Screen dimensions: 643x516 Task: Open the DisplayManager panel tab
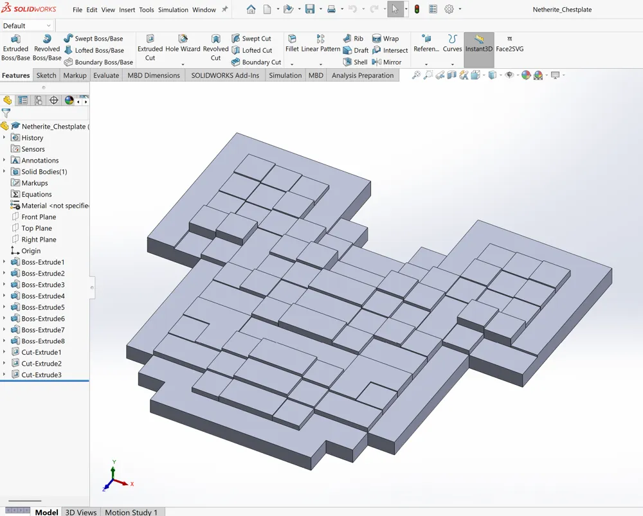pyautogui.click(x=69, y=100)
